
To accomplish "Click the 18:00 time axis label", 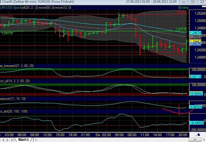I will point(73,135).
